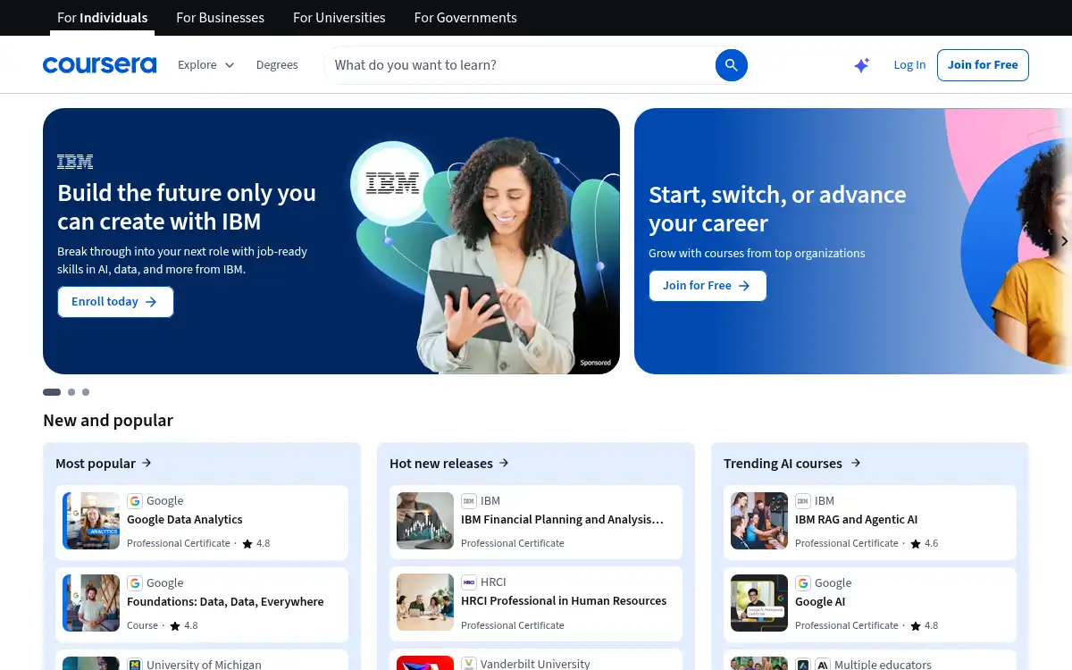Switch to For Universities tab

click(339, 18)
